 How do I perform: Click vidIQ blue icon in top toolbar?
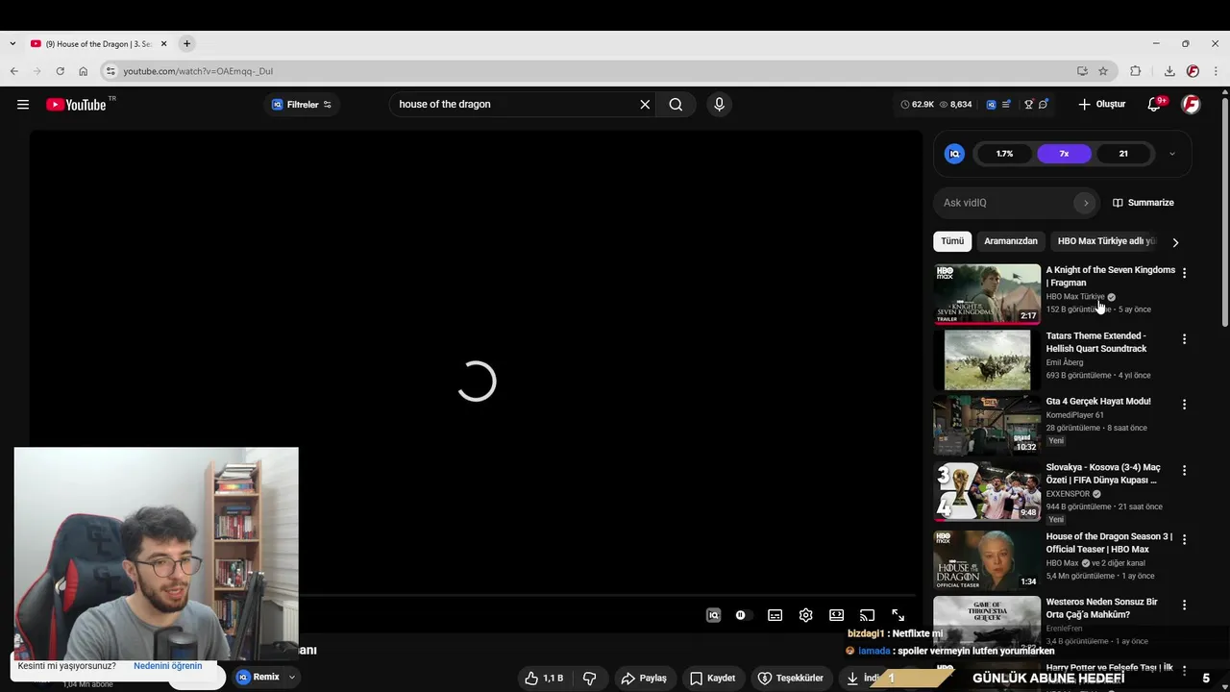(x=991, y=105)
